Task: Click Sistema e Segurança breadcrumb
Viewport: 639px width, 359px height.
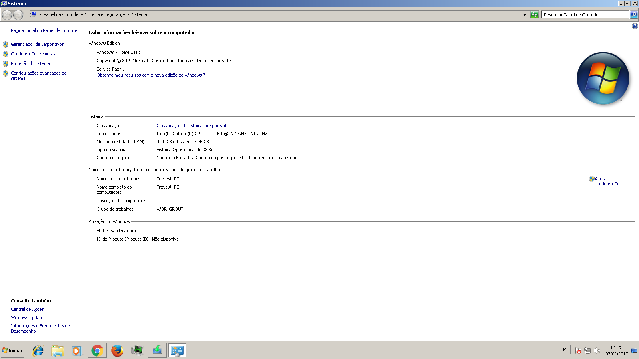Action: 105,14
